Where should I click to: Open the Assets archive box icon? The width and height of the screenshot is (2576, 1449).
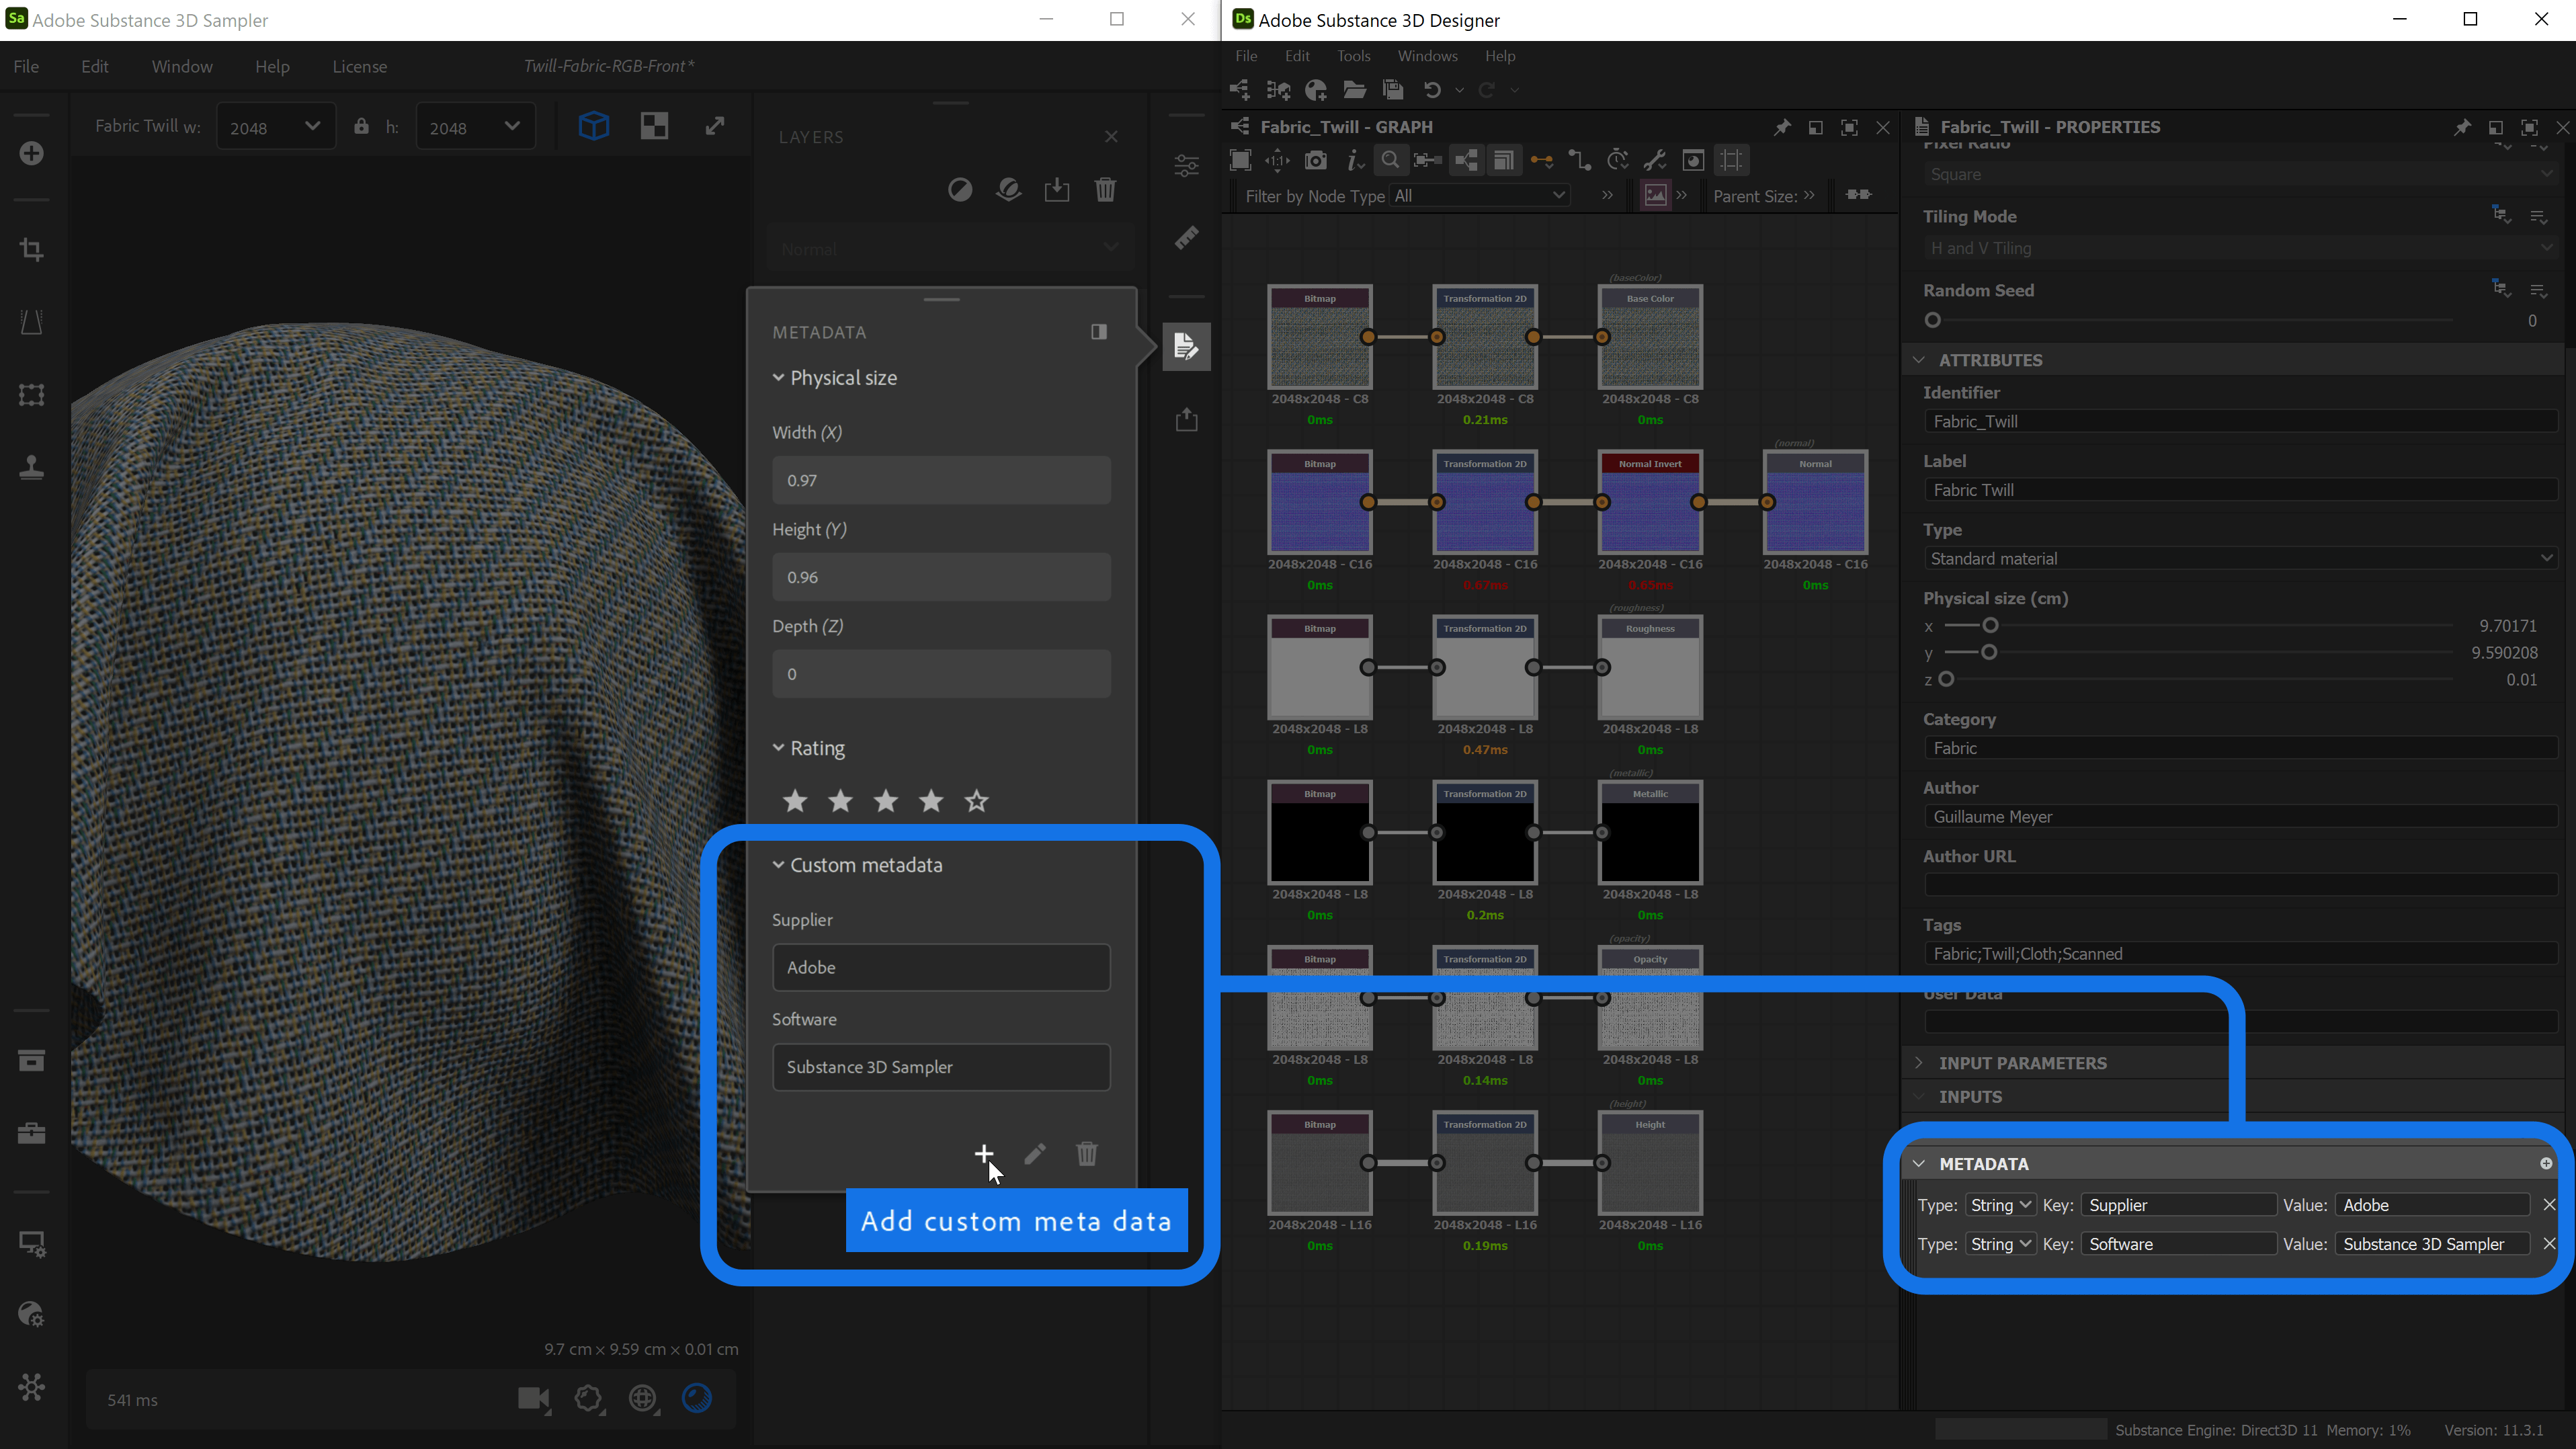click(31, 1060)
